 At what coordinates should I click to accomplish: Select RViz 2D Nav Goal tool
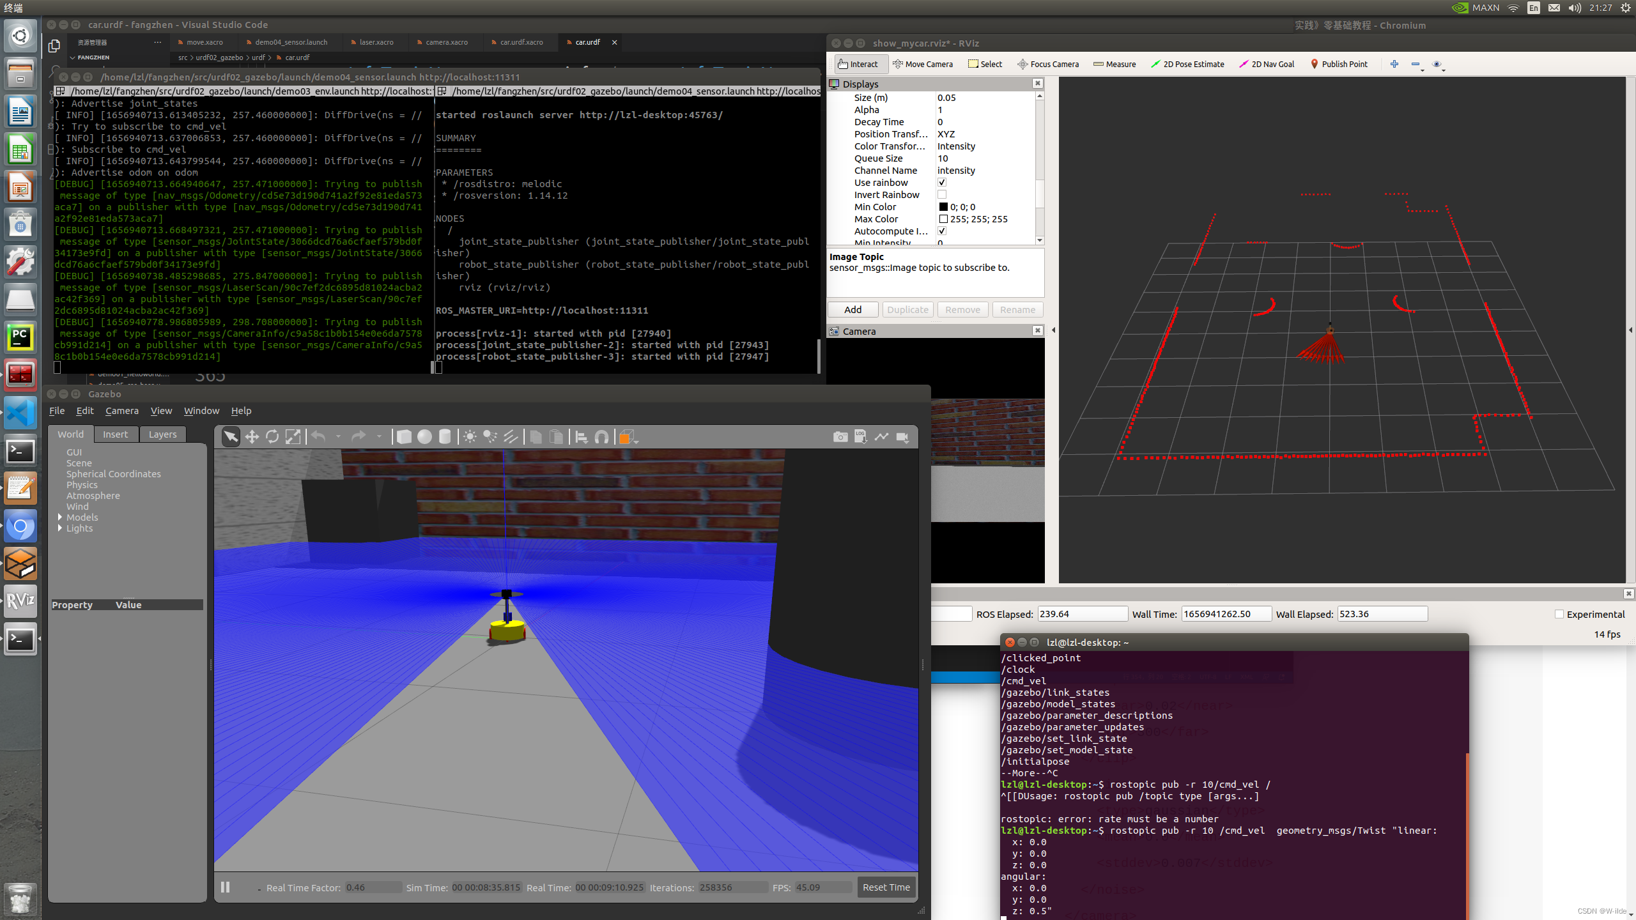[1267, 64]
